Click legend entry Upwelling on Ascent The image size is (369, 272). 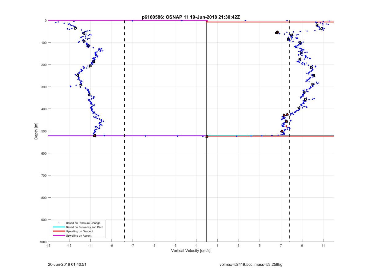click(x=78, y=236)
